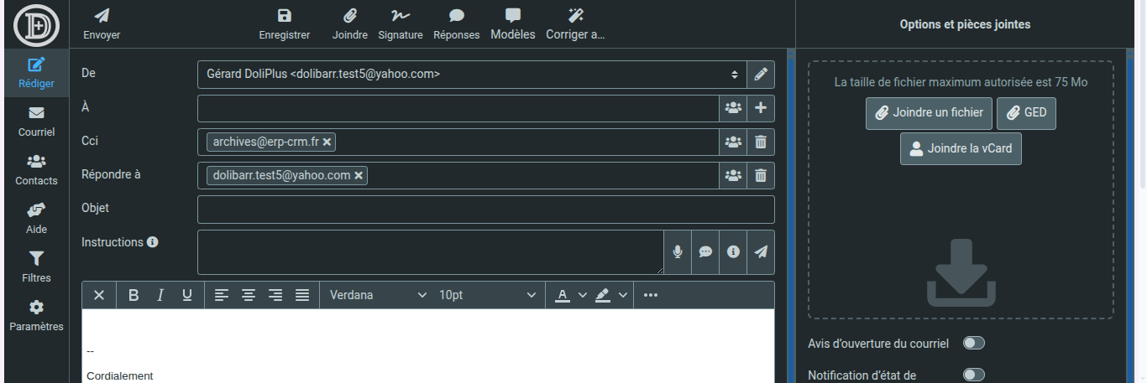This screenshot has width=1147, height=383.
Task: Delete the Cci field with trash icon
Action: point(761,142)
